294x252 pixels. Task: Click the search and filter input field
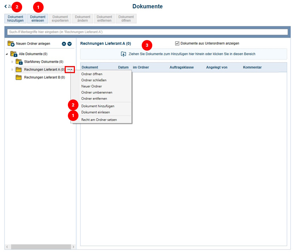(147, 32)
